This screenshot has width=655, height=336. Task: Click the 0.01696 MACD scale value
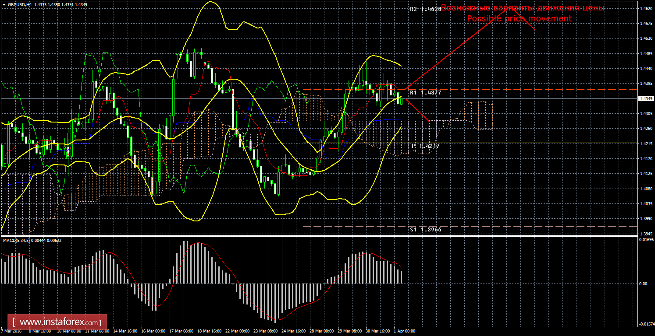[x=646, y=240]
